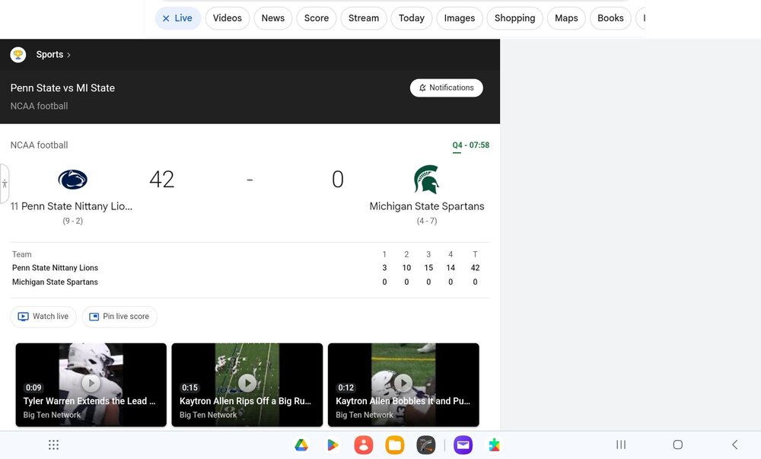
Task: Open the purple Email app in the taskbar
Action: tap(463, 445)
